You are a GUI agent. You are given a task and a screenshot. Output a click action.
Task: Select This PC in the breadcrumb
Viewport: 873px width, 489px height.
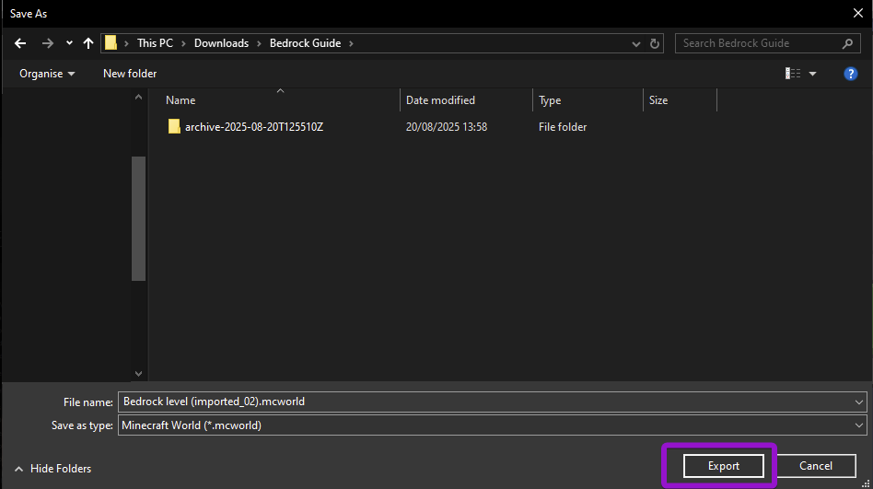(x=155, y=43)
